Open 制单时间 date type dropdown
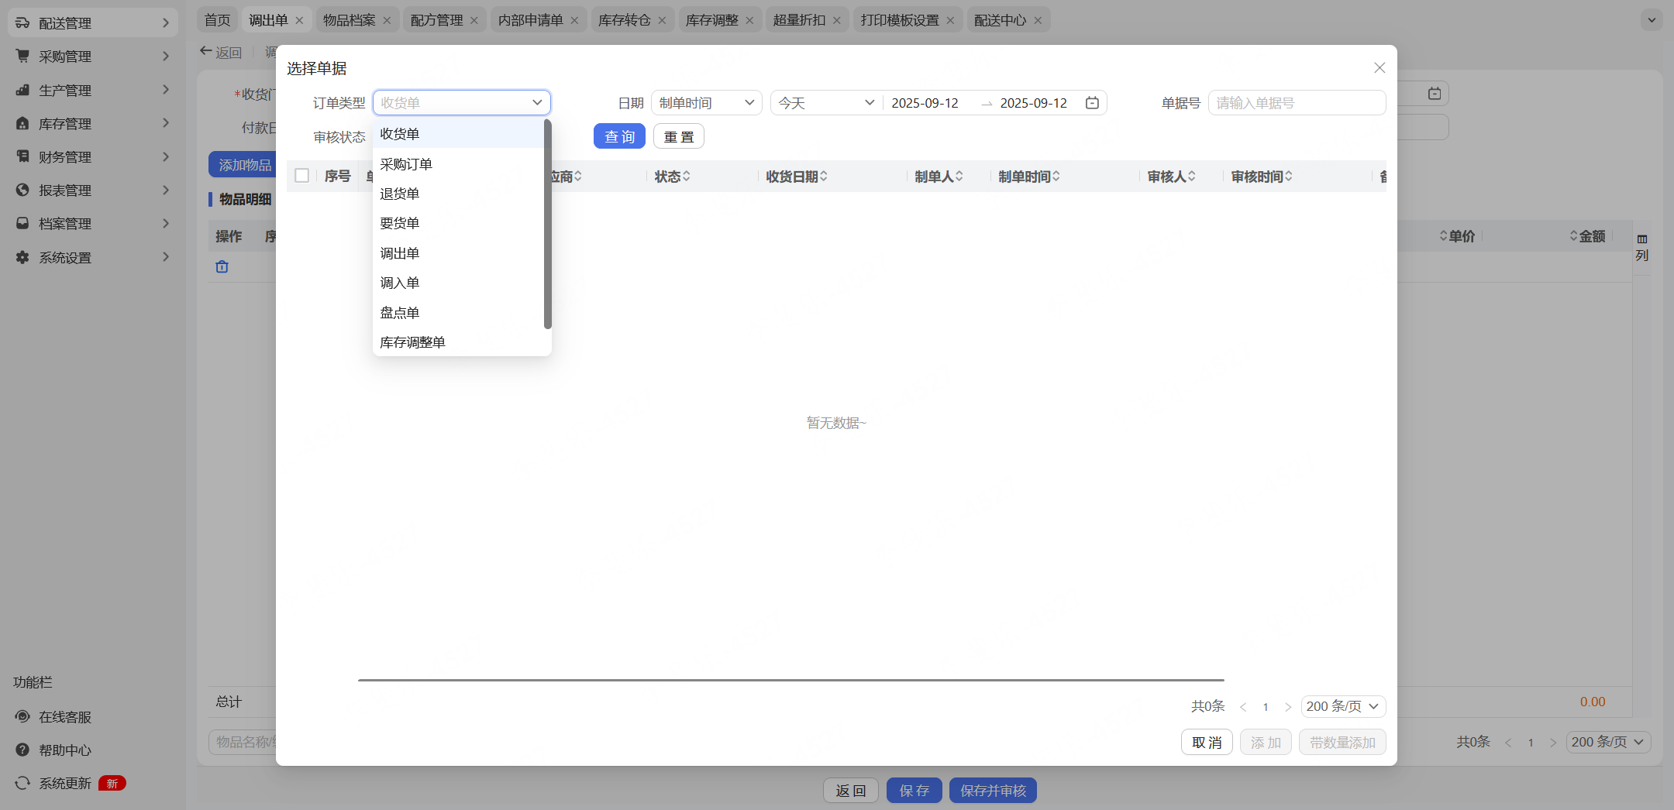The width and height of the screenshot is (1674, 810). tap(707, 103)
